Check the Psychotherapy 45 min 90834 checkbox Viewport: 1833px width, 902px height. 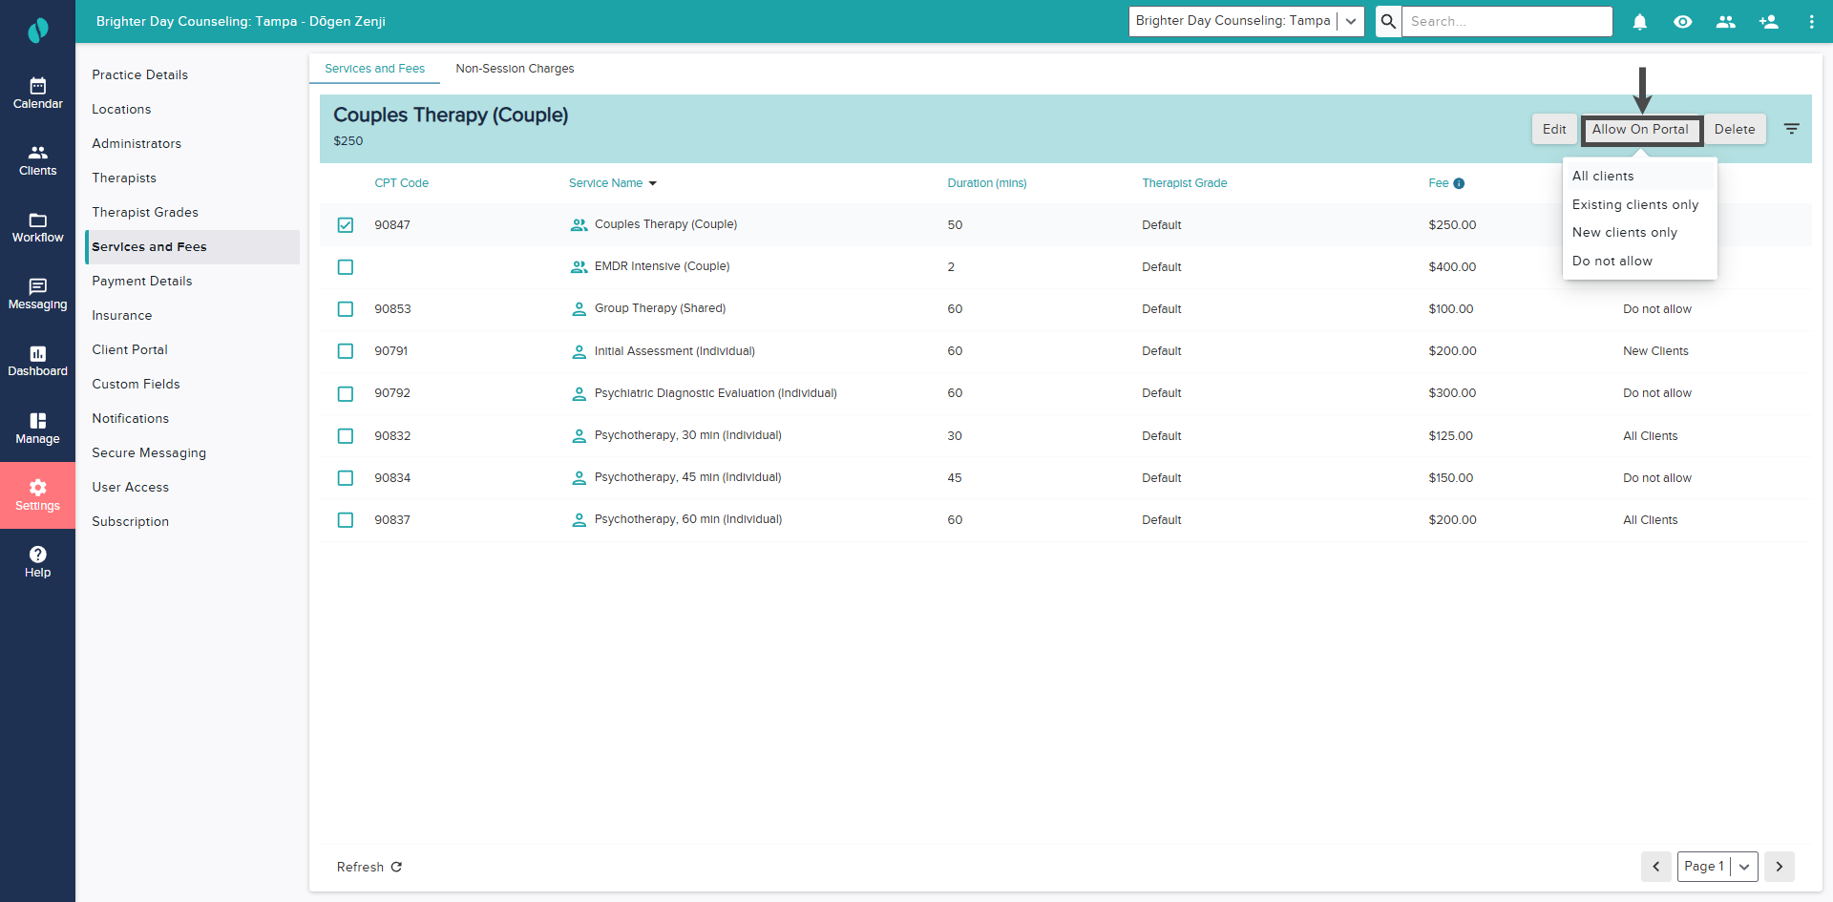(x=346, y=478)
